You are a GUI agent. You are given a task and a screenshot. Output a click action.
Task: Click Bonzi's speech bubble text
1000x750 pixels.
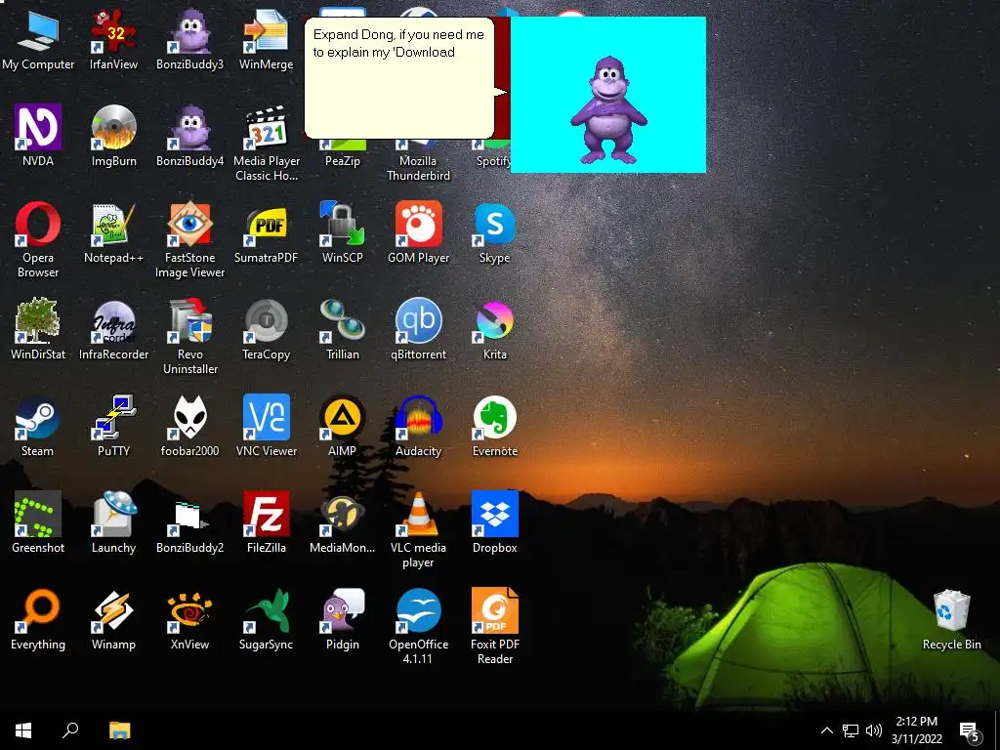coord(398,43)
